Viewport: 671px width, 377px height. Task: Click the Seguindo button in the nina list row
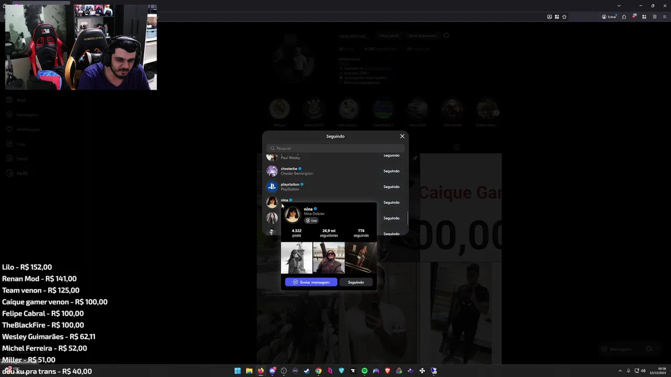(391, 203)
